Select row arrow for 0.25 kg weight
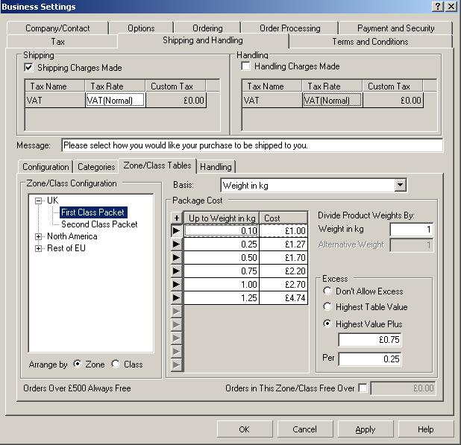The width and height of the screenshot is (461, 445). click(177, 244)
